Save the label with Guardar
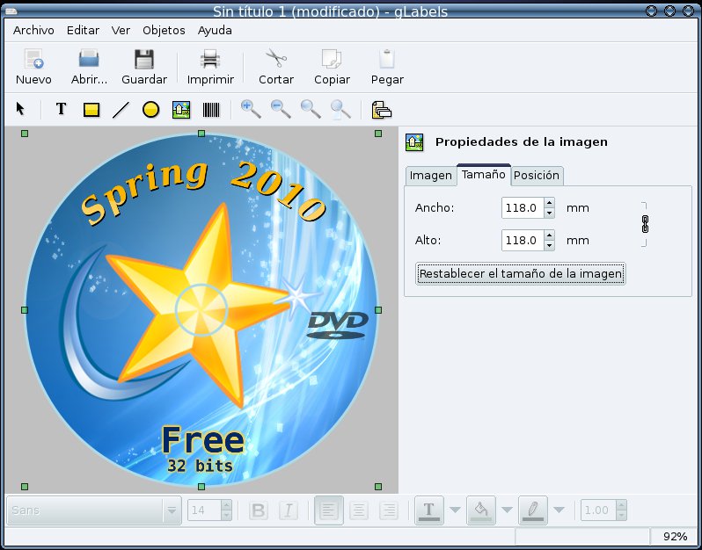This screenshot has height=550, width=702. [143, 59]
